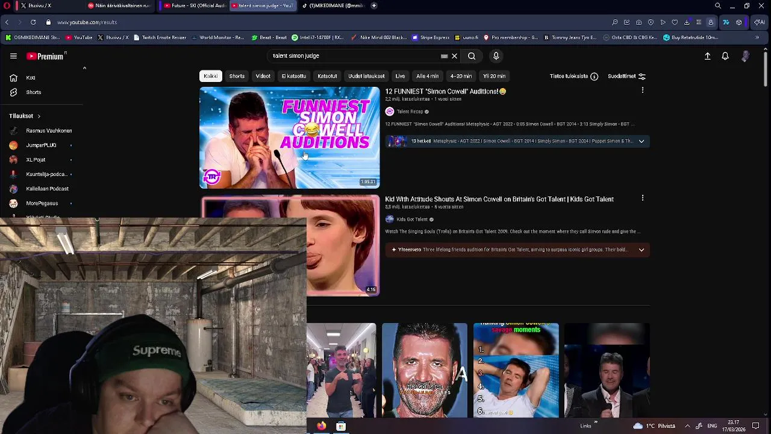Focus the YouTube search input field
This screenshot has height=434, width=771.
(x=355, y=56)
